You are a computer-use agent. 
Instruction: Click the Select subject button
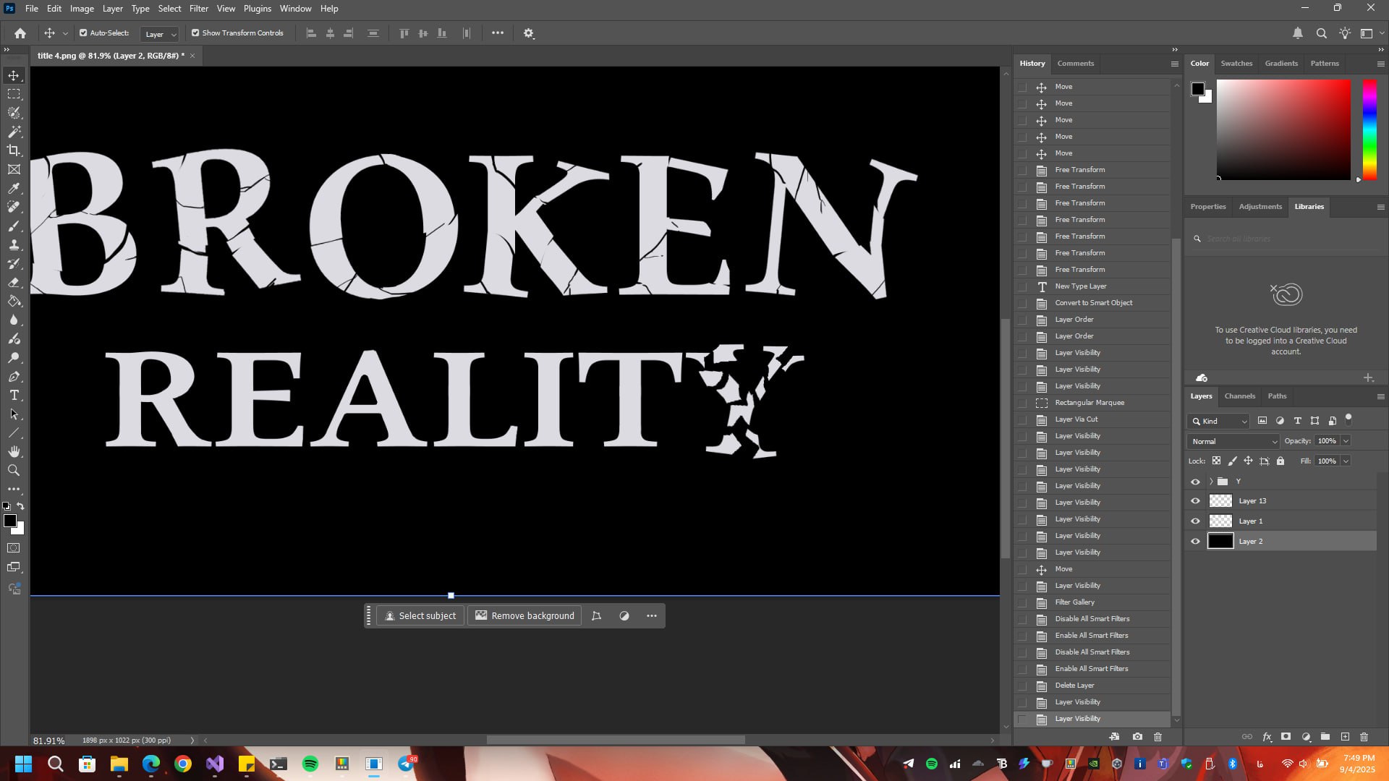coord(420,616)
